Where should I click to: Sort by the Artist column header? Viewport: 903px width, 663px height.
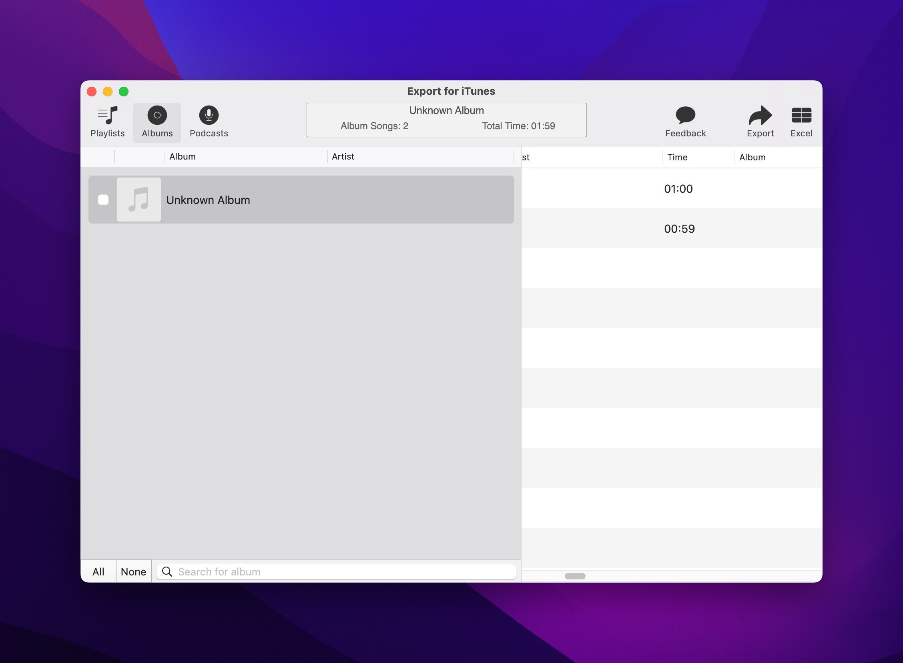pos(343,156)
